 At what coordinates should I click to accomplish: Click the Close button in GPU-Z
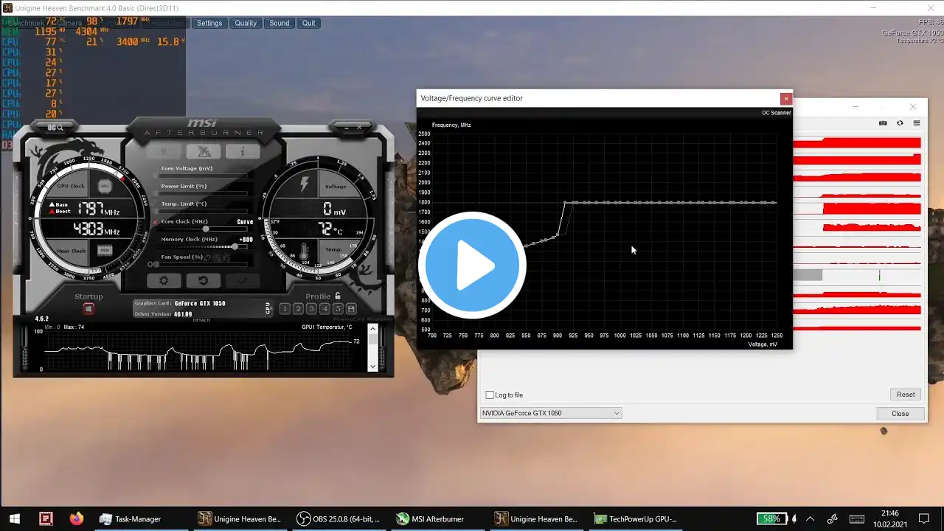pos(900,414)
